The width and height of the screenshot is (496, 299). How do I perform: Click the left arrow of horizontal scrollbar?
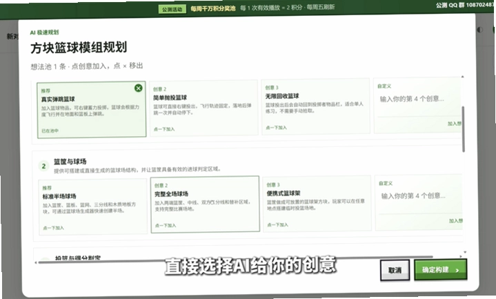click(x=36, y=262)
